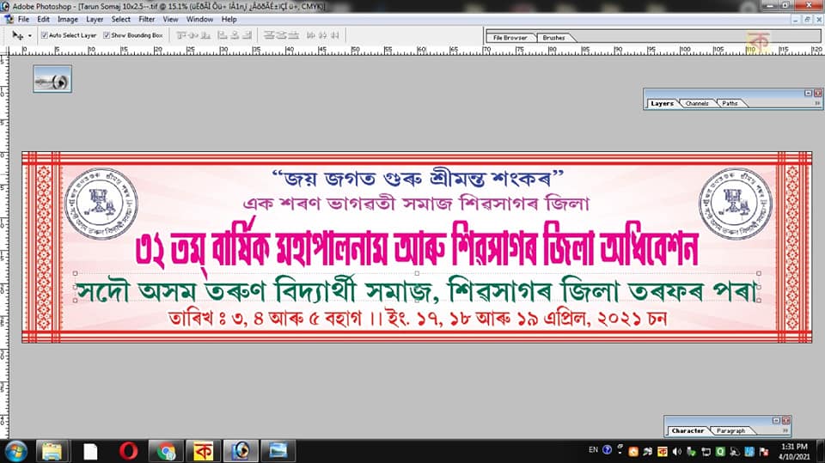Collapse the Layers palette window
Screen dimensions: 825x463
(808, 93)
